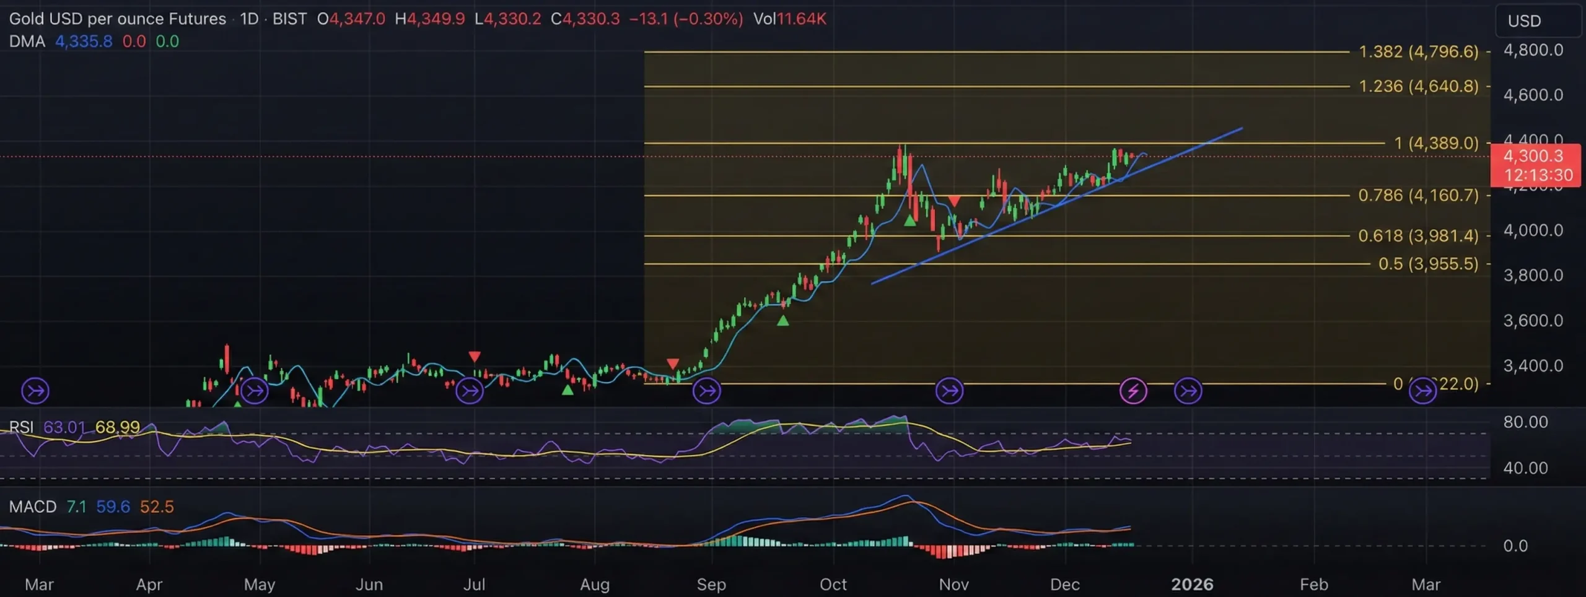Select the DMA indicator legend
The image size is (1586, 597).
pos(27,41)
